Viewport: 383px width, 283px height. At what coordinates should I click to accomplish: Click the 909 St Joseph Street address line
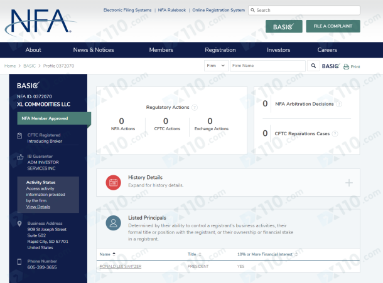pyautogui.click(x=47, y=229)
